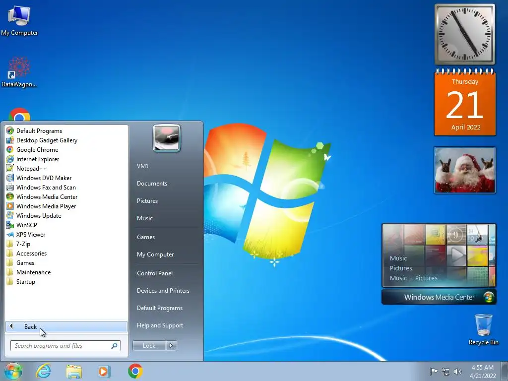Click the network tray icon
This screenshot has height=381, width=508.
446,372
